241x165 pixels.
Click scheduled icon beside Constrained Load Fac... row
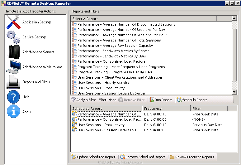pos(74,119)
